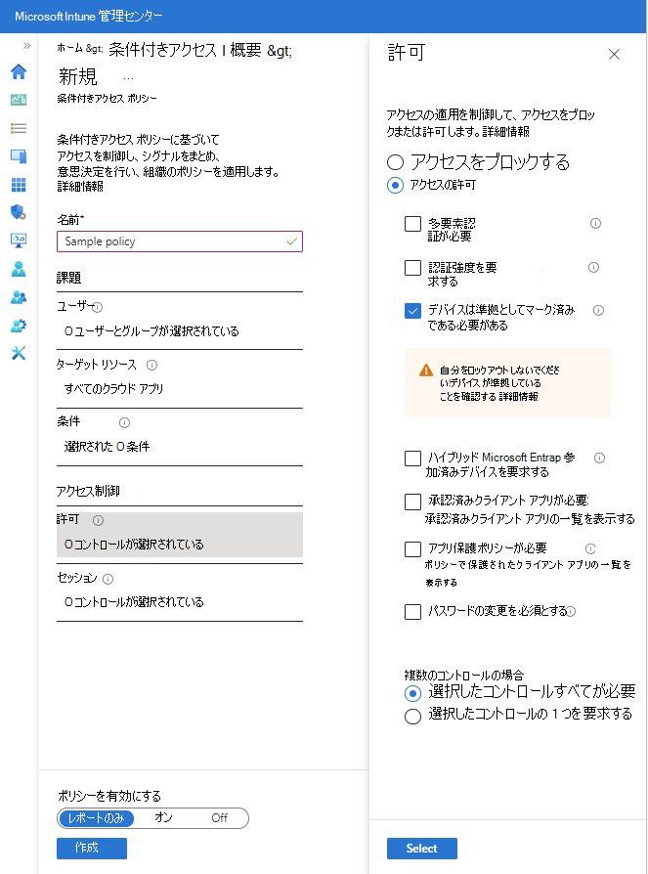Click the Sample policy name field
This screenshot has width=648, height=874.
click(180, 241)
